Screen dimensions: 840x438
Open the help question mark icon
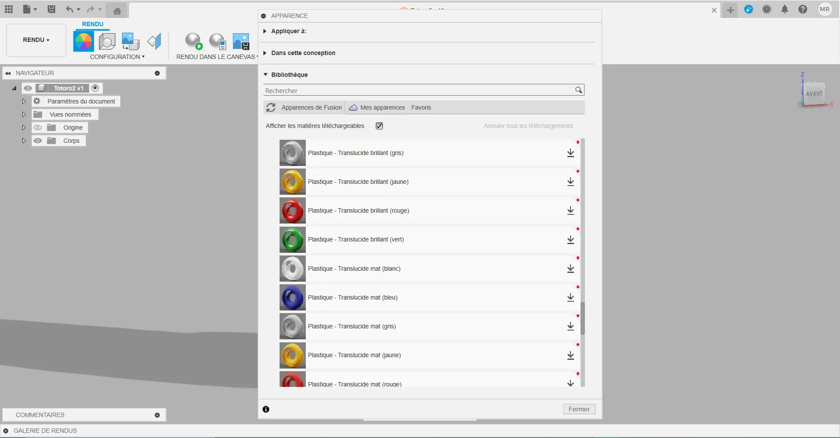tap(802, 9)
